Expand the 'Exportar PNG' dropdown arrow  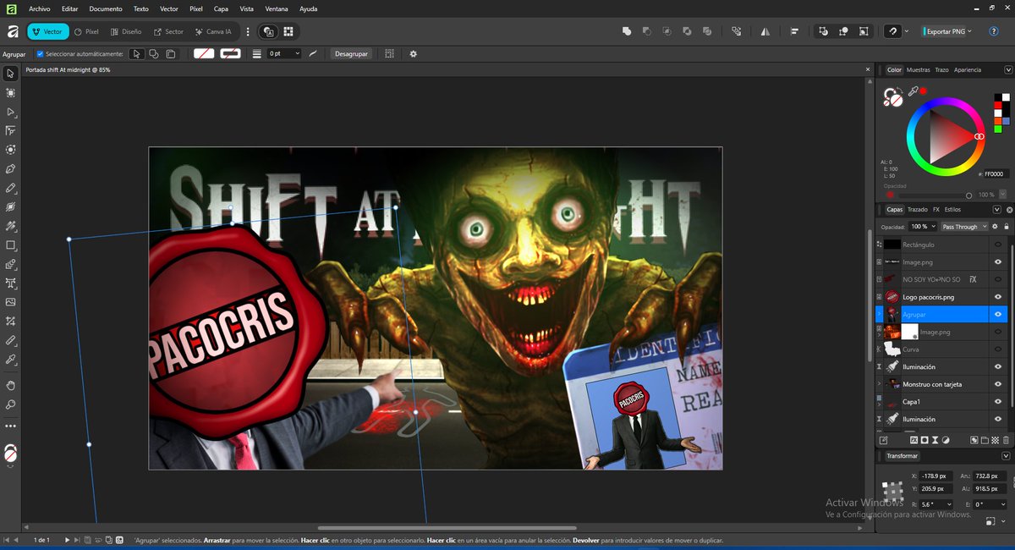point(969,31)
